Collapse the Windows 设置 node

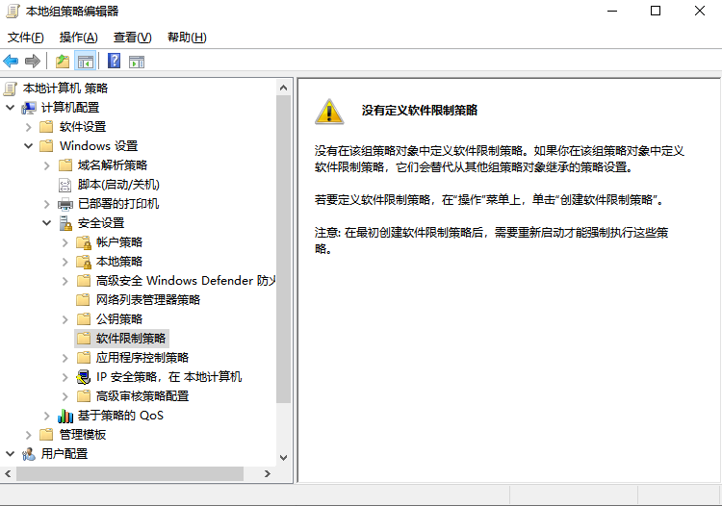[x=29, y=146]
